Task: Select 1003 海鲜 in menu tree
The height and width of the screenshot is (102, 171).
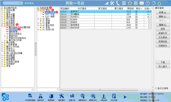Action: pyautogui.click(x=50, y=17)
